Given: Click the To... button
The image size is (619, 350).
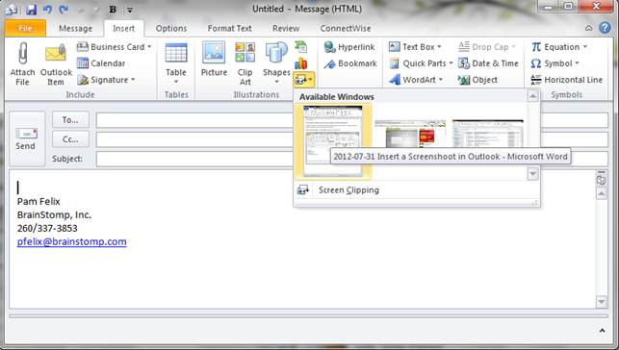Looking at the screenshot, I should [x=70, y=120].
